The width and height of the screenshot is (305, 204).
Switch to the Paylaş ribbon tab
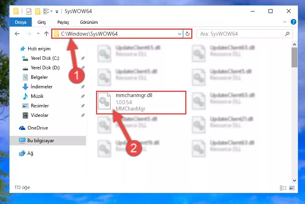[63, 22]
